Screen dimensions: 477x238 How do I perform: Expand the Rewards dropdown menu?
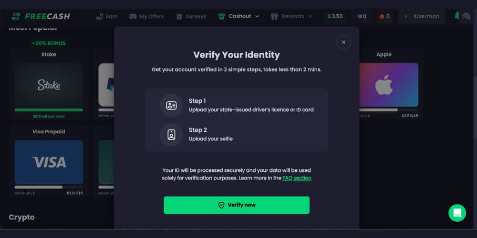pos(291,16)
